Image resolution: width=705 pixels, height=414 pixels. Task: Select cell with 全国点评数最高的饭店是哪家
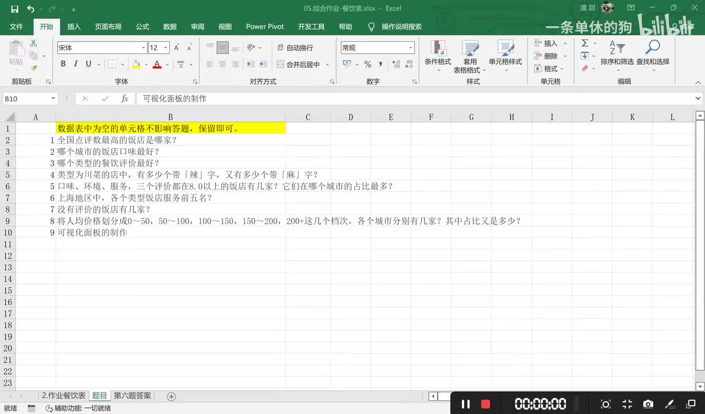(x=170, y=140)
